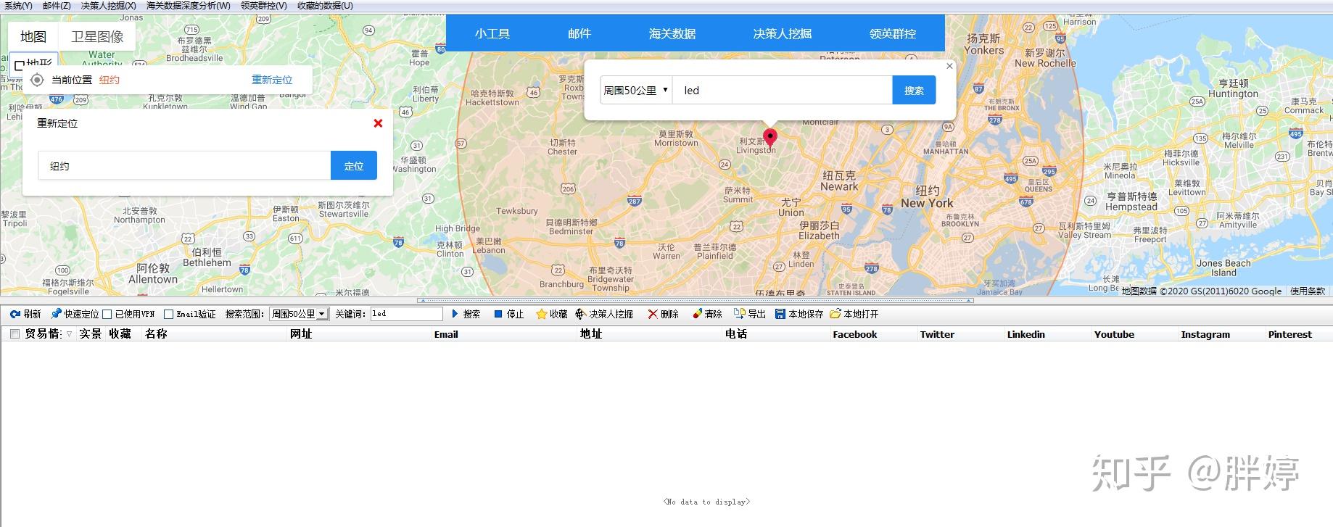Open the 收藏的数据(U) menu
This screenshot has height=527, width=1333.
coord(325,6)
